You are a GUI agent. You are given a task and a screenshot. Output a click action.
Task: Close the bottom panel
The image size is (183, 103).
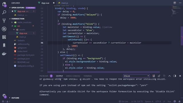tap(180, 76)
